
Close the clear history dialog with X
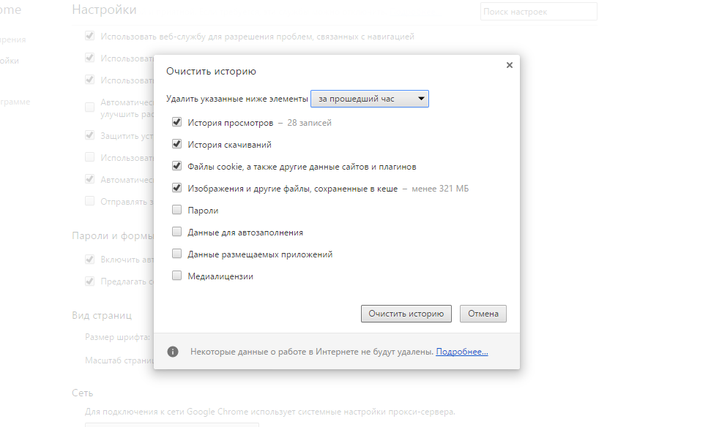point(509,65)
